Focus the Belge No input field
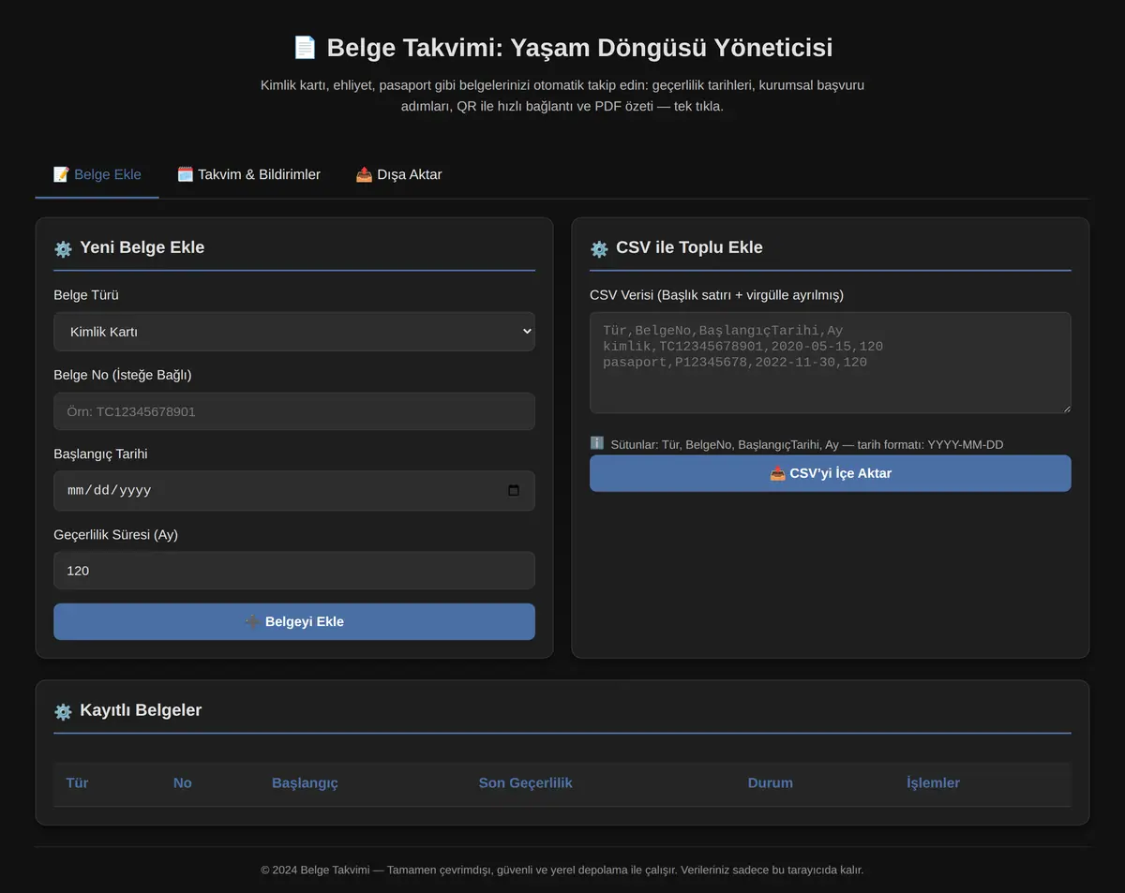This screenshot has width=1125, height=893. pyautogui.click(x=294, y=411)
